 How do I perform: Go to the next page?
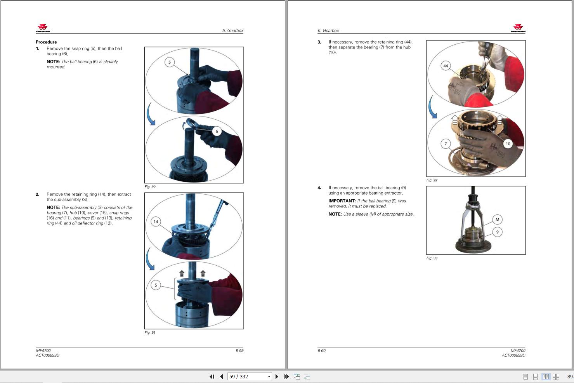[x=277, y=376]
